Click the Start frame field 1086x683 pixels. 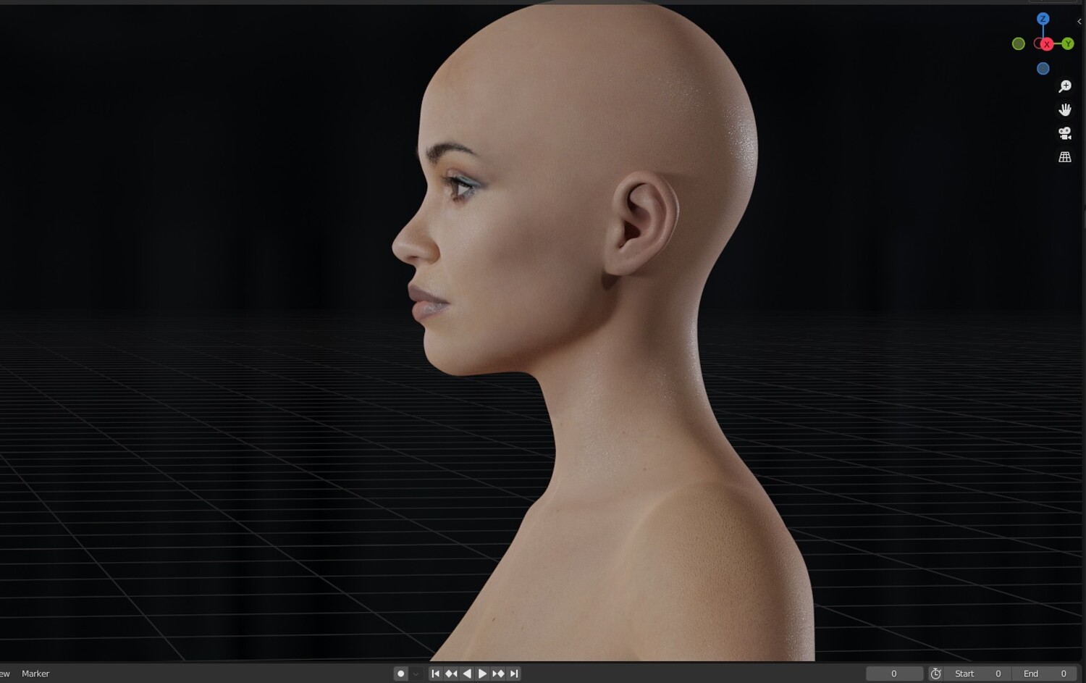point(978,674)
